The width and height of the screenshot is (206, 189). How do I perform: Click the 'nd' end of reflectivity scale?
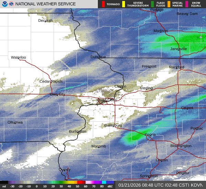[x=4, y=186]
